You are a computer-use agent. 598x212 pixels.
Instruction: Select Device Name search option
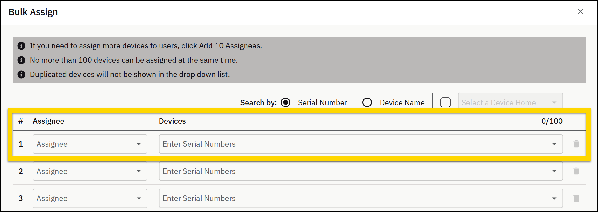[367, 102]
